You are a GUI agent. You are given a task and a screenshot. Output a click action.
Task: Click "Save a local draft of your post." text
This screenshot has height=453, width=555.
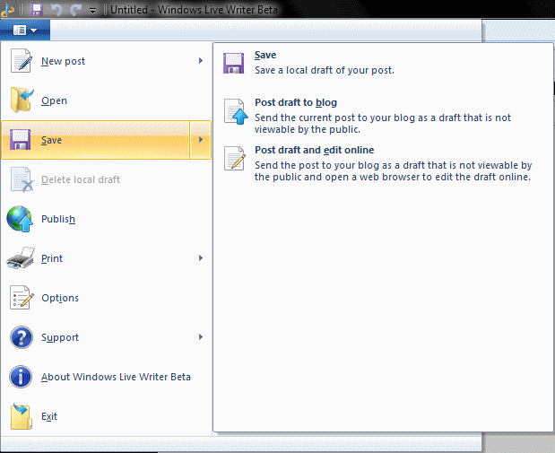point(325,70)
